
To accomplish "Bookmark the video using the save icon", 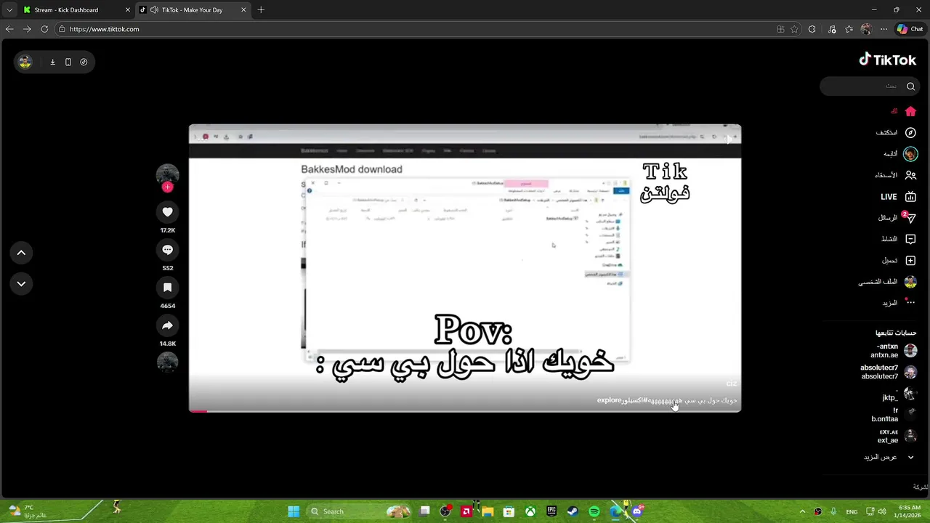I will [167, 288].
